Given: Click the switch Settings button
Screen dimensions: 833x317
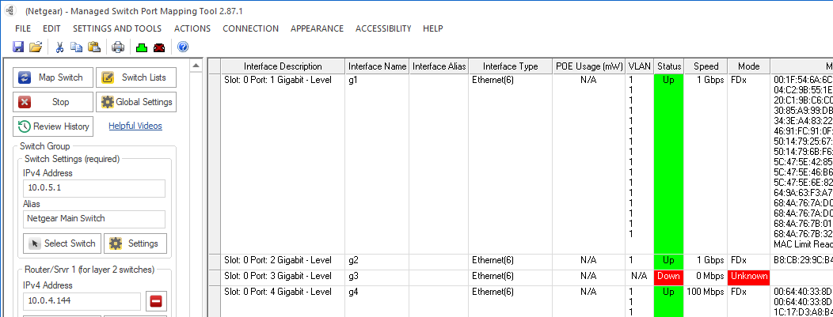Looking at the screenshot, I should [x=135, y=243].
